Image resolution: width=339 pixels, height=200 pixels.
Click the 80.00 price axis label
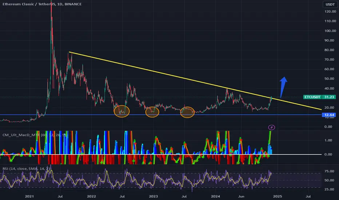coord(329,50)
